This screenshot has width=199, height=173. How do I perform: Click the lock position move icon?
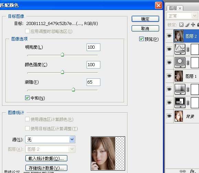193,25
